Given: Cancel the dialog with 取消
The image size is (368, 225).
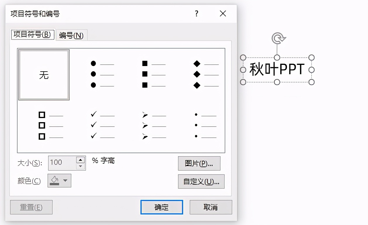Looking at the screenshot, I should pyautogui.click(x=210, y=207).
